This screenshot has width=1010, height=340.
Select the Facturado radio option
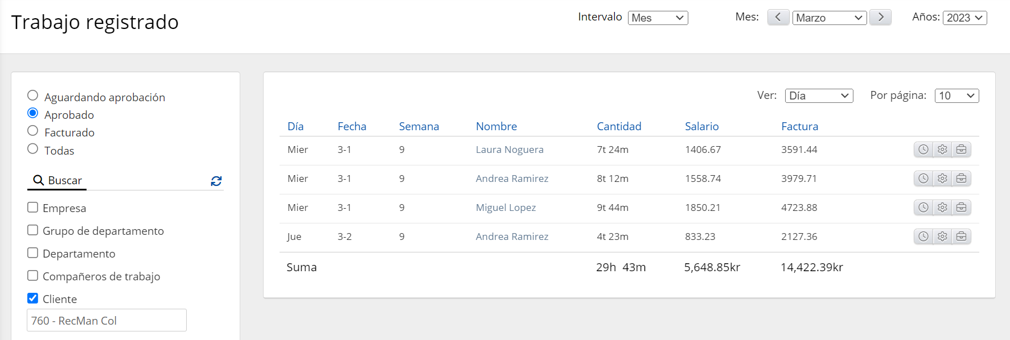coord(33,131)
